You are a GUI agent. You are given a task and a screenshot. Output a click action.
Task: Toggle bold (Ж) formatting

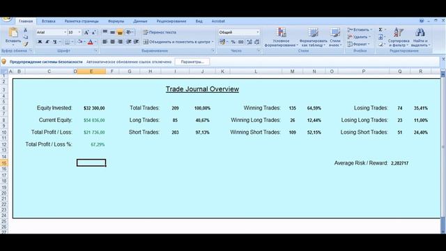click(40, 42)
